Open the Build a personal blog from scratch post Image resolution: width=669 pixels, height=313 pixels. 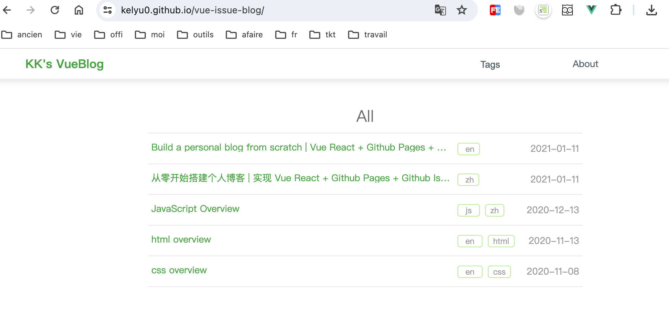tap(299, 147)
